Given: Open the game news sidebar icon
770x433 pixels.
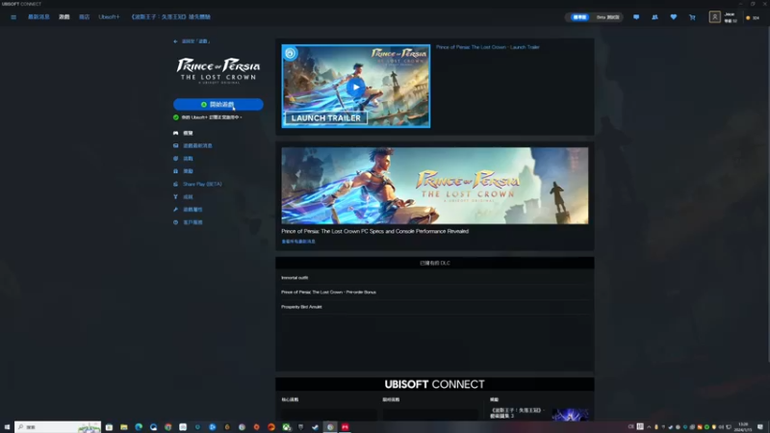Looking at the screenshot, I should [175, 146].
